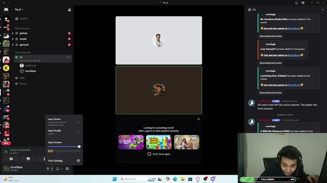The width and height of the screenshot is (327, 183).
Task: Click the invite people icon
Action: [x=69, y=10]
